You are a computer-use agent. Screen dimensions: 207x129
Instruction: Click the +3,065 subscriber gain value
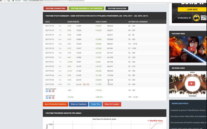pos(70,62)
